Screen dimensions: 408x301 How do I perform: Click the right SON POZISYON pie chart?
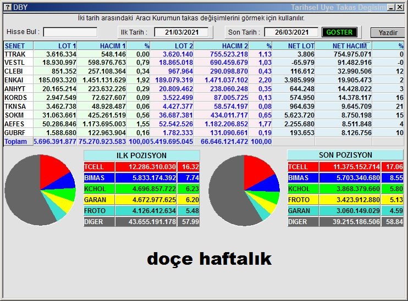244,191
